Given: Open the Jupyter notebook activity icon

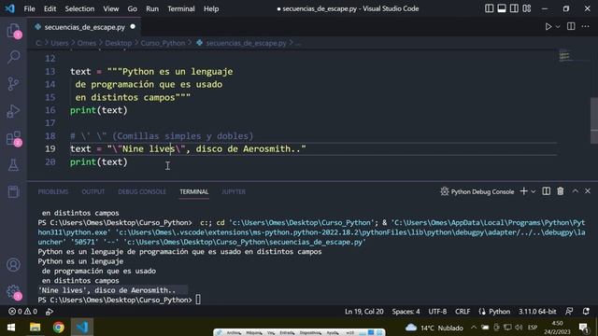Looking at the screenshot, I should click(x=13, y=191).
